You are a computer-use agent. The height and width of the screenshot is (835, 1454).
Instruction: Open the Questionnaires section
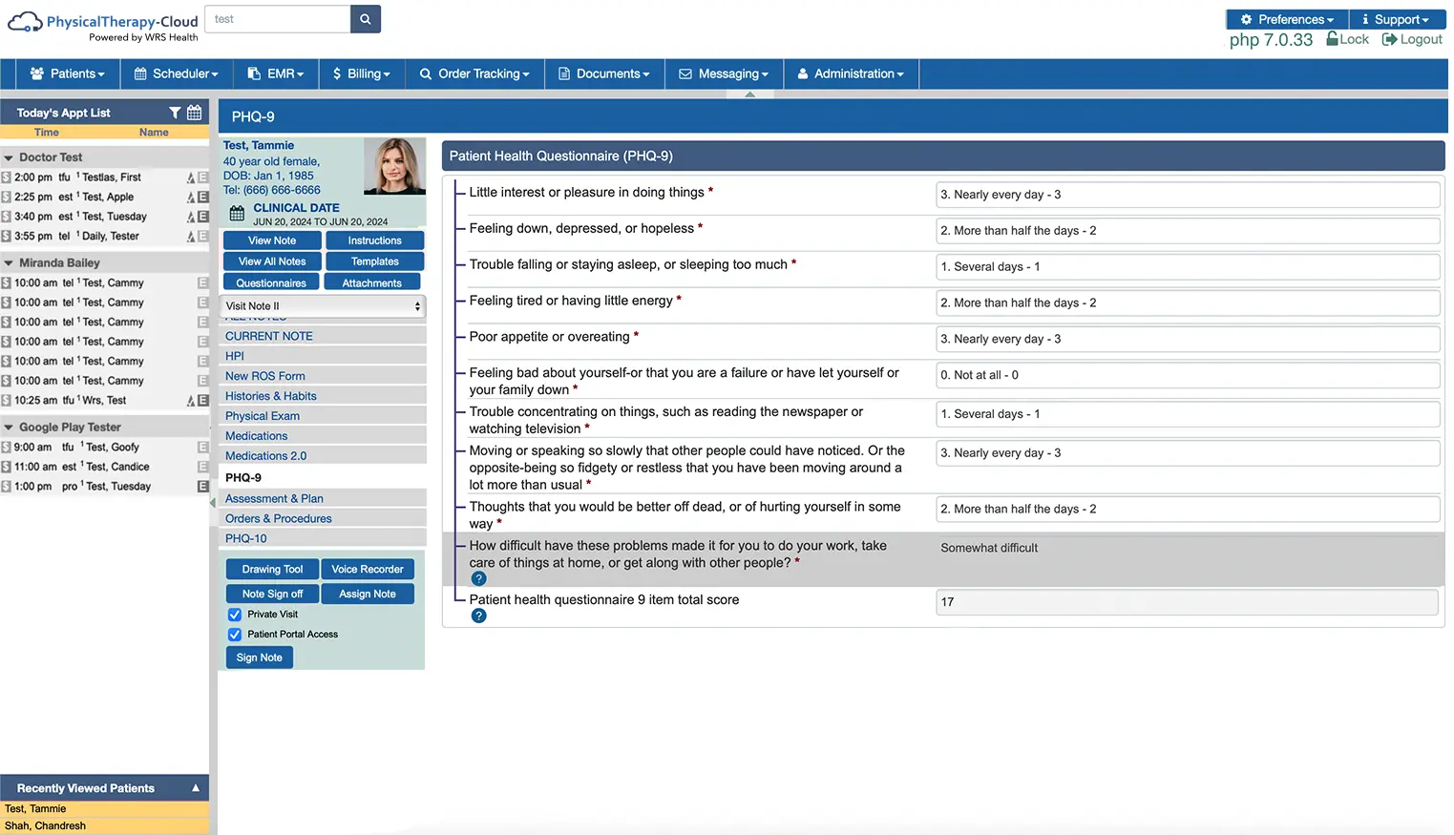coord(270,282)
